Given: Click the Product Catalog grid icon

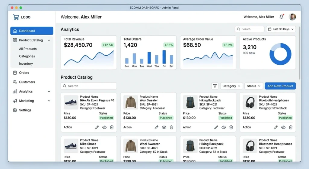Looking at the screenshot, I should pyautogui.click(x=15, y=40).
